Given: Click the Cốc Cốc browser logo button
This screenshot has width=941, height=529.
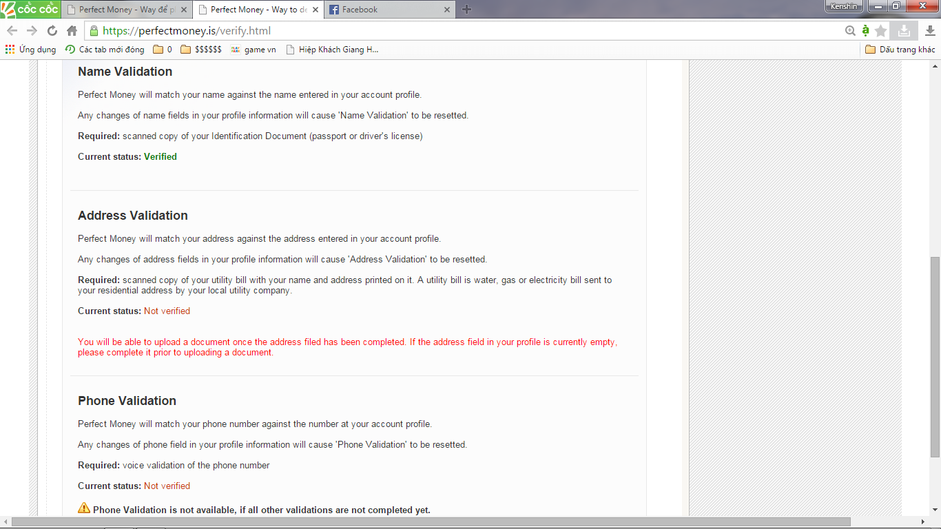Looking at the screenshot, I should (30, 9).
